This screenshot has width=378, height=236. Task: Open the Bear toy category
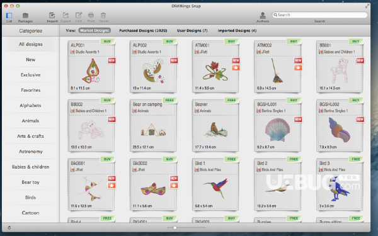point(31,183)
